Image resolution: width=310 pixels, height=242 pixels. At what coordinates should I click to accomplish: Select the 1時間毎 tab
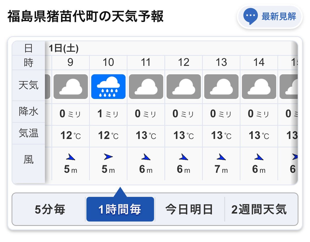tap(120, 209)
